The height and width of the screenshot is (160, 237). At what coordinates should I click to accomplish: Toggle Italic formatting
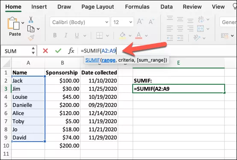point(66,36)
